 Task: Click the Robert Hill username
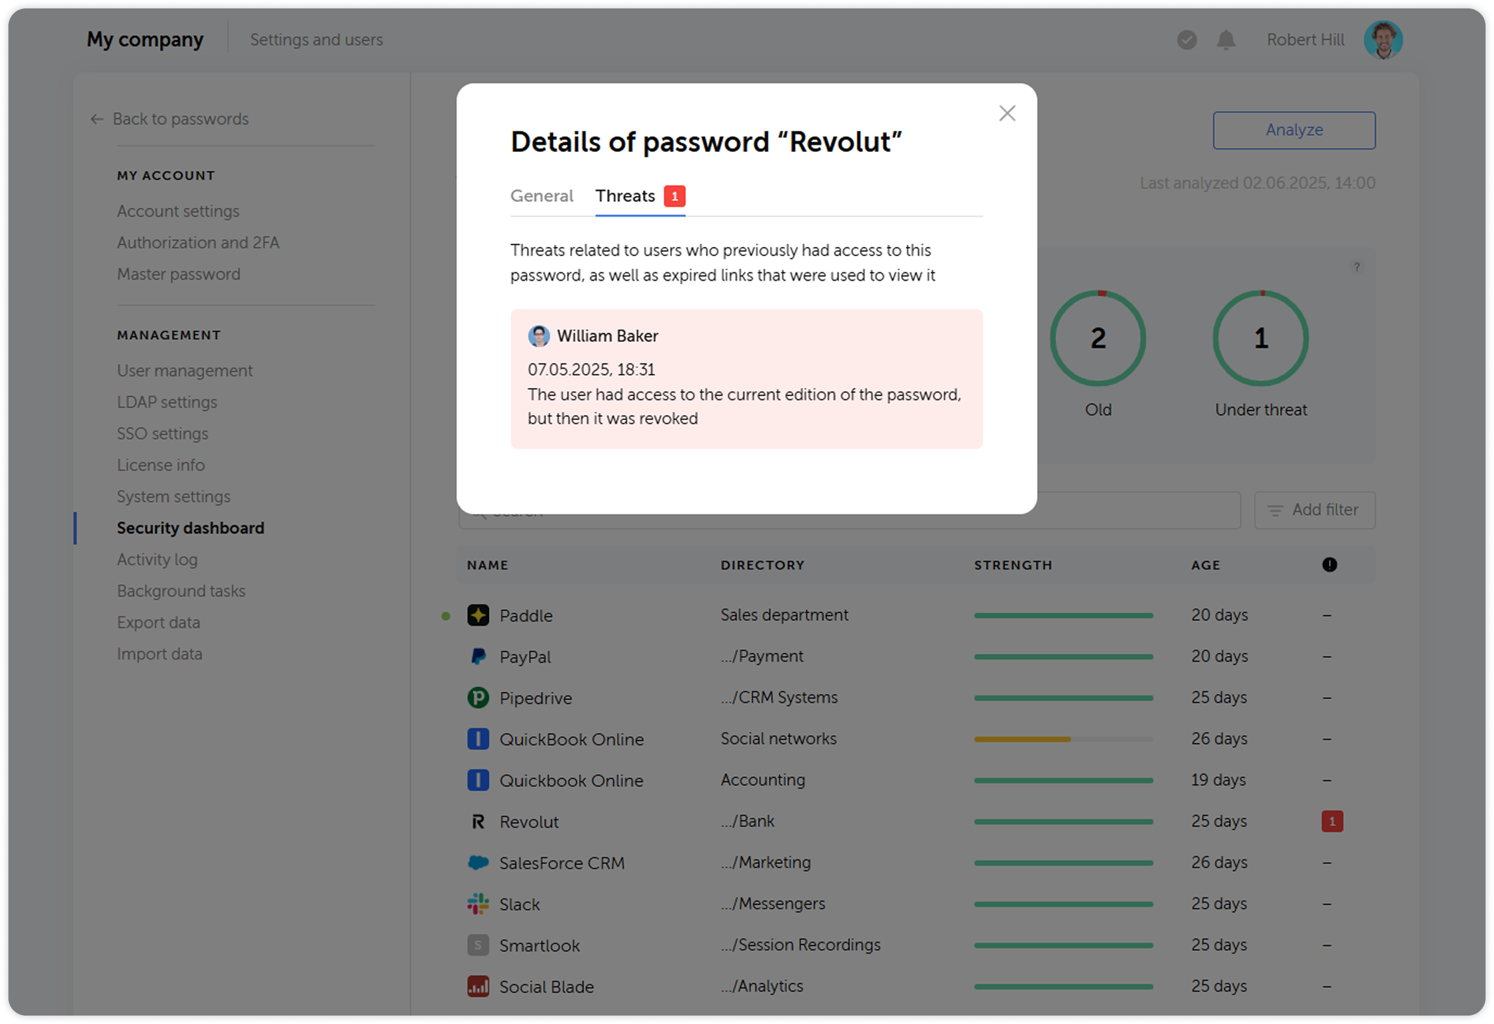pyautogui.click(x=1305, y=39)
